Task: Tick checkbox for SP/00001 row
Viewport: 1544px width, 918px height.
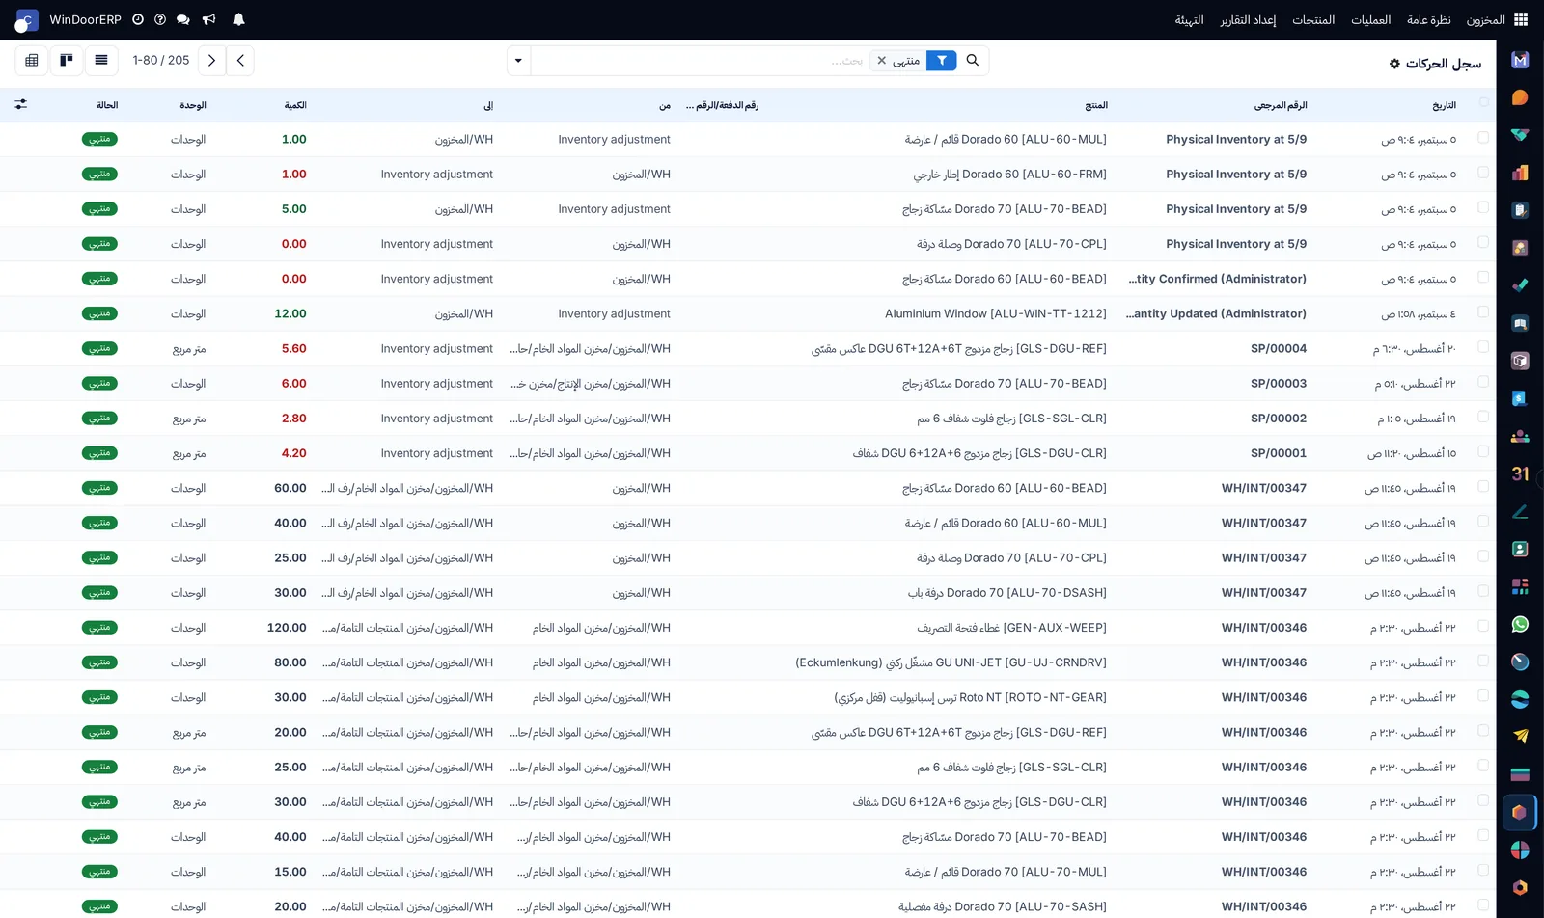Action: [x=1483, y=451]
